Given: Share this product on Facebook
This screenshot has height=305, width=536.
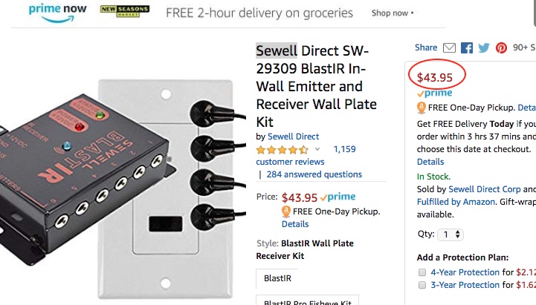Looking at the screenshot, I should point(467,47).
